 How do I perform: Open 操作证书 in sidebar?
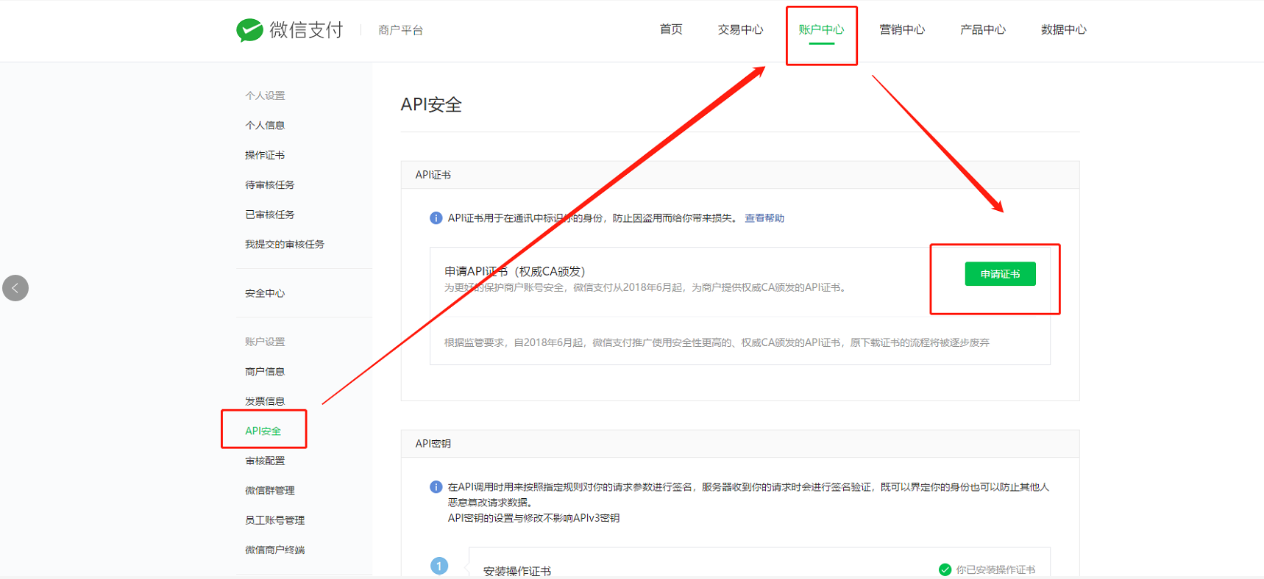265,155
